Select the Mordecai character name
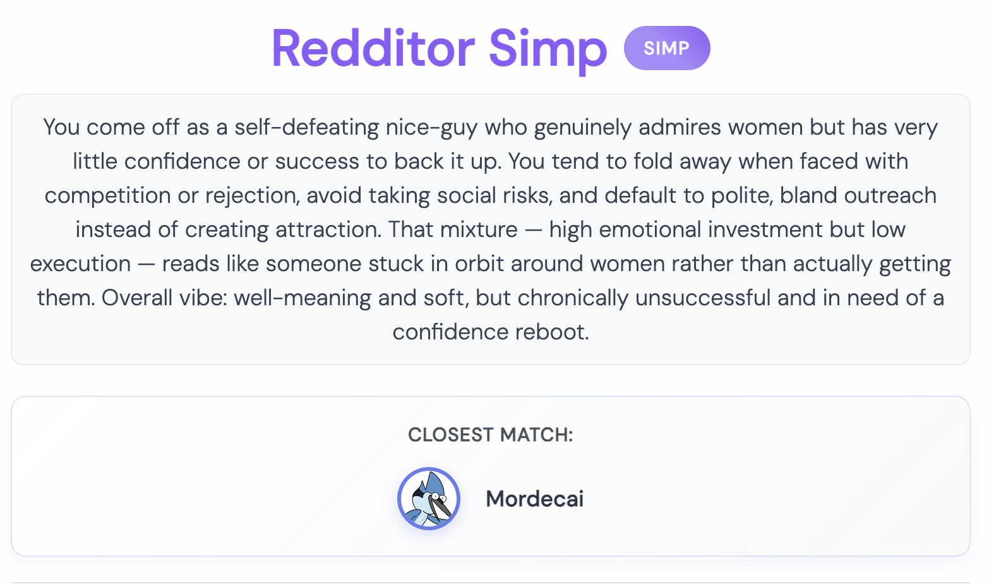The height and width of the screenshot is (584, 989). click(534, 499)
